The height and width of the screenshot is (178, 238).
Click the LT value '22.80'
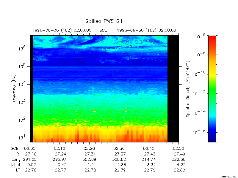click(180, 170)
